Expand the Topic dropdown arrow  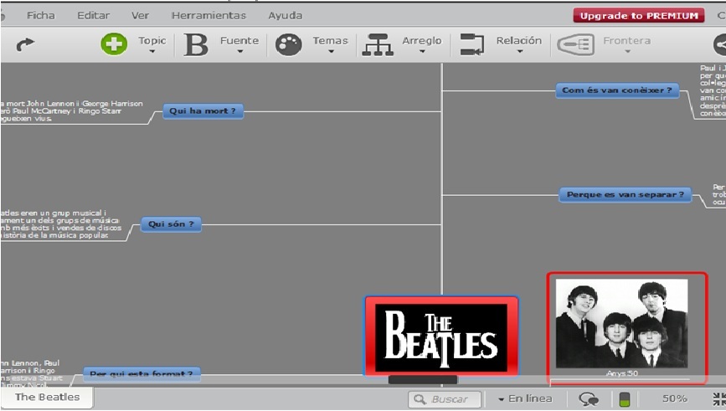[152, 52]
